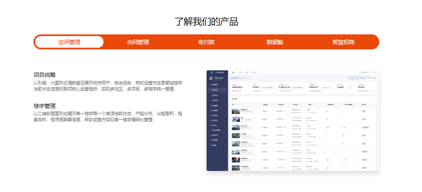Click the circular ring indicator in stats row
Screen dimensions: 422x192
[350, 87]
